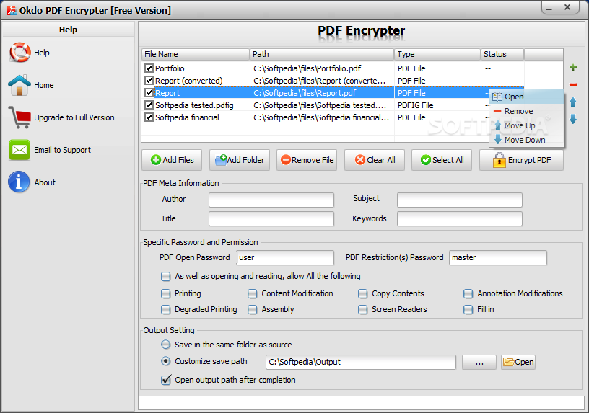Click the red minus remove icon beside file list

tap(573, 84)
